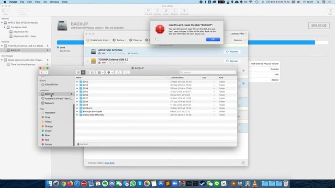Collapse TOSHIBA External USB 3.0 Media tree
Viewport: 335px width, 188px height.
(x=2, y=46)
